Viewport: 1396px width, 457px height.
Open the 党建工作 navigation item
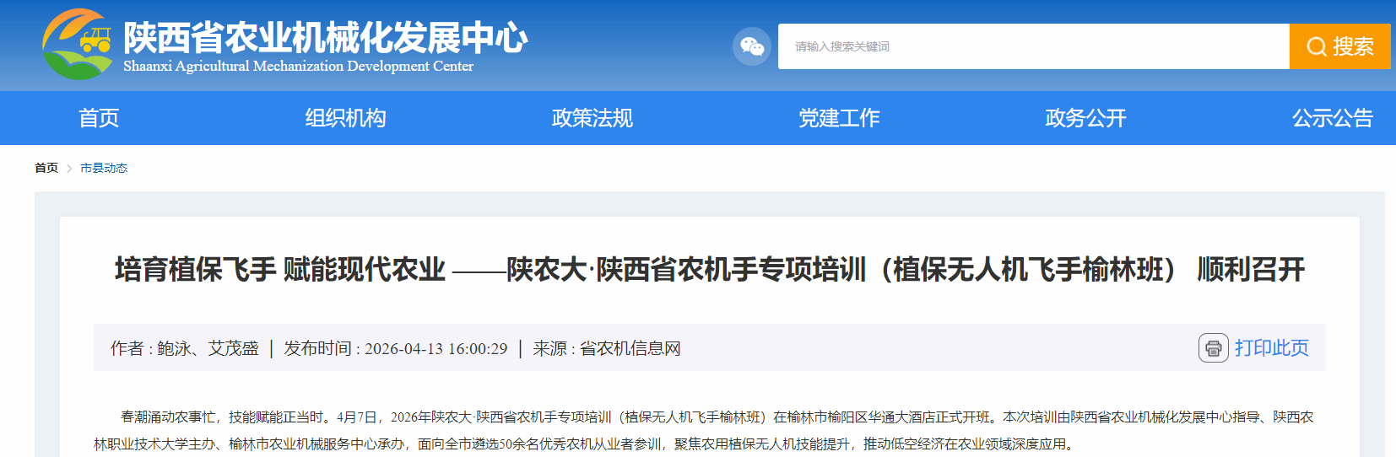(x=839, y=118)
